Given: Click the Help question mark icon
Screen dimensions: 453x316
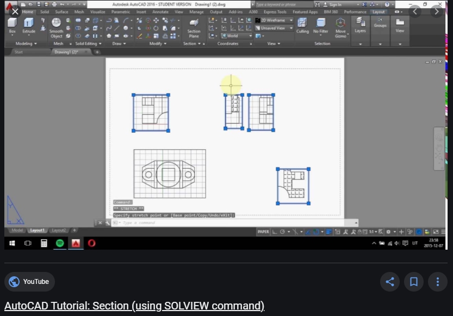Looking at the screenshot, I should coord(387,4).
